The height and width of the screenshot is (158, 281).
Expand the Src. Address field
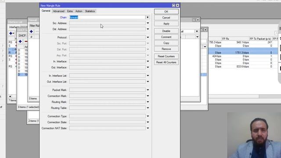point(148,23)
